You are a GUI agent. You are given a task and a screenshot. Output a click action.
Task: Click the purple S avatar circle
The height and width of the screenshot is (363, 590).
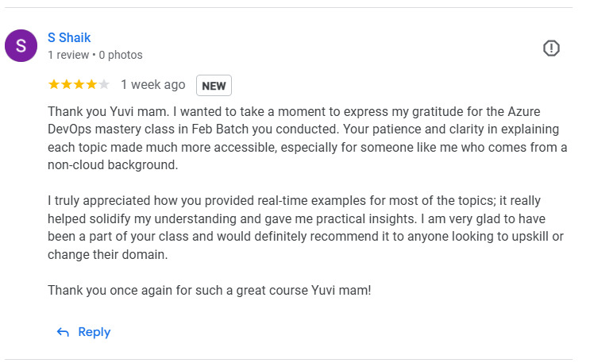21,45
